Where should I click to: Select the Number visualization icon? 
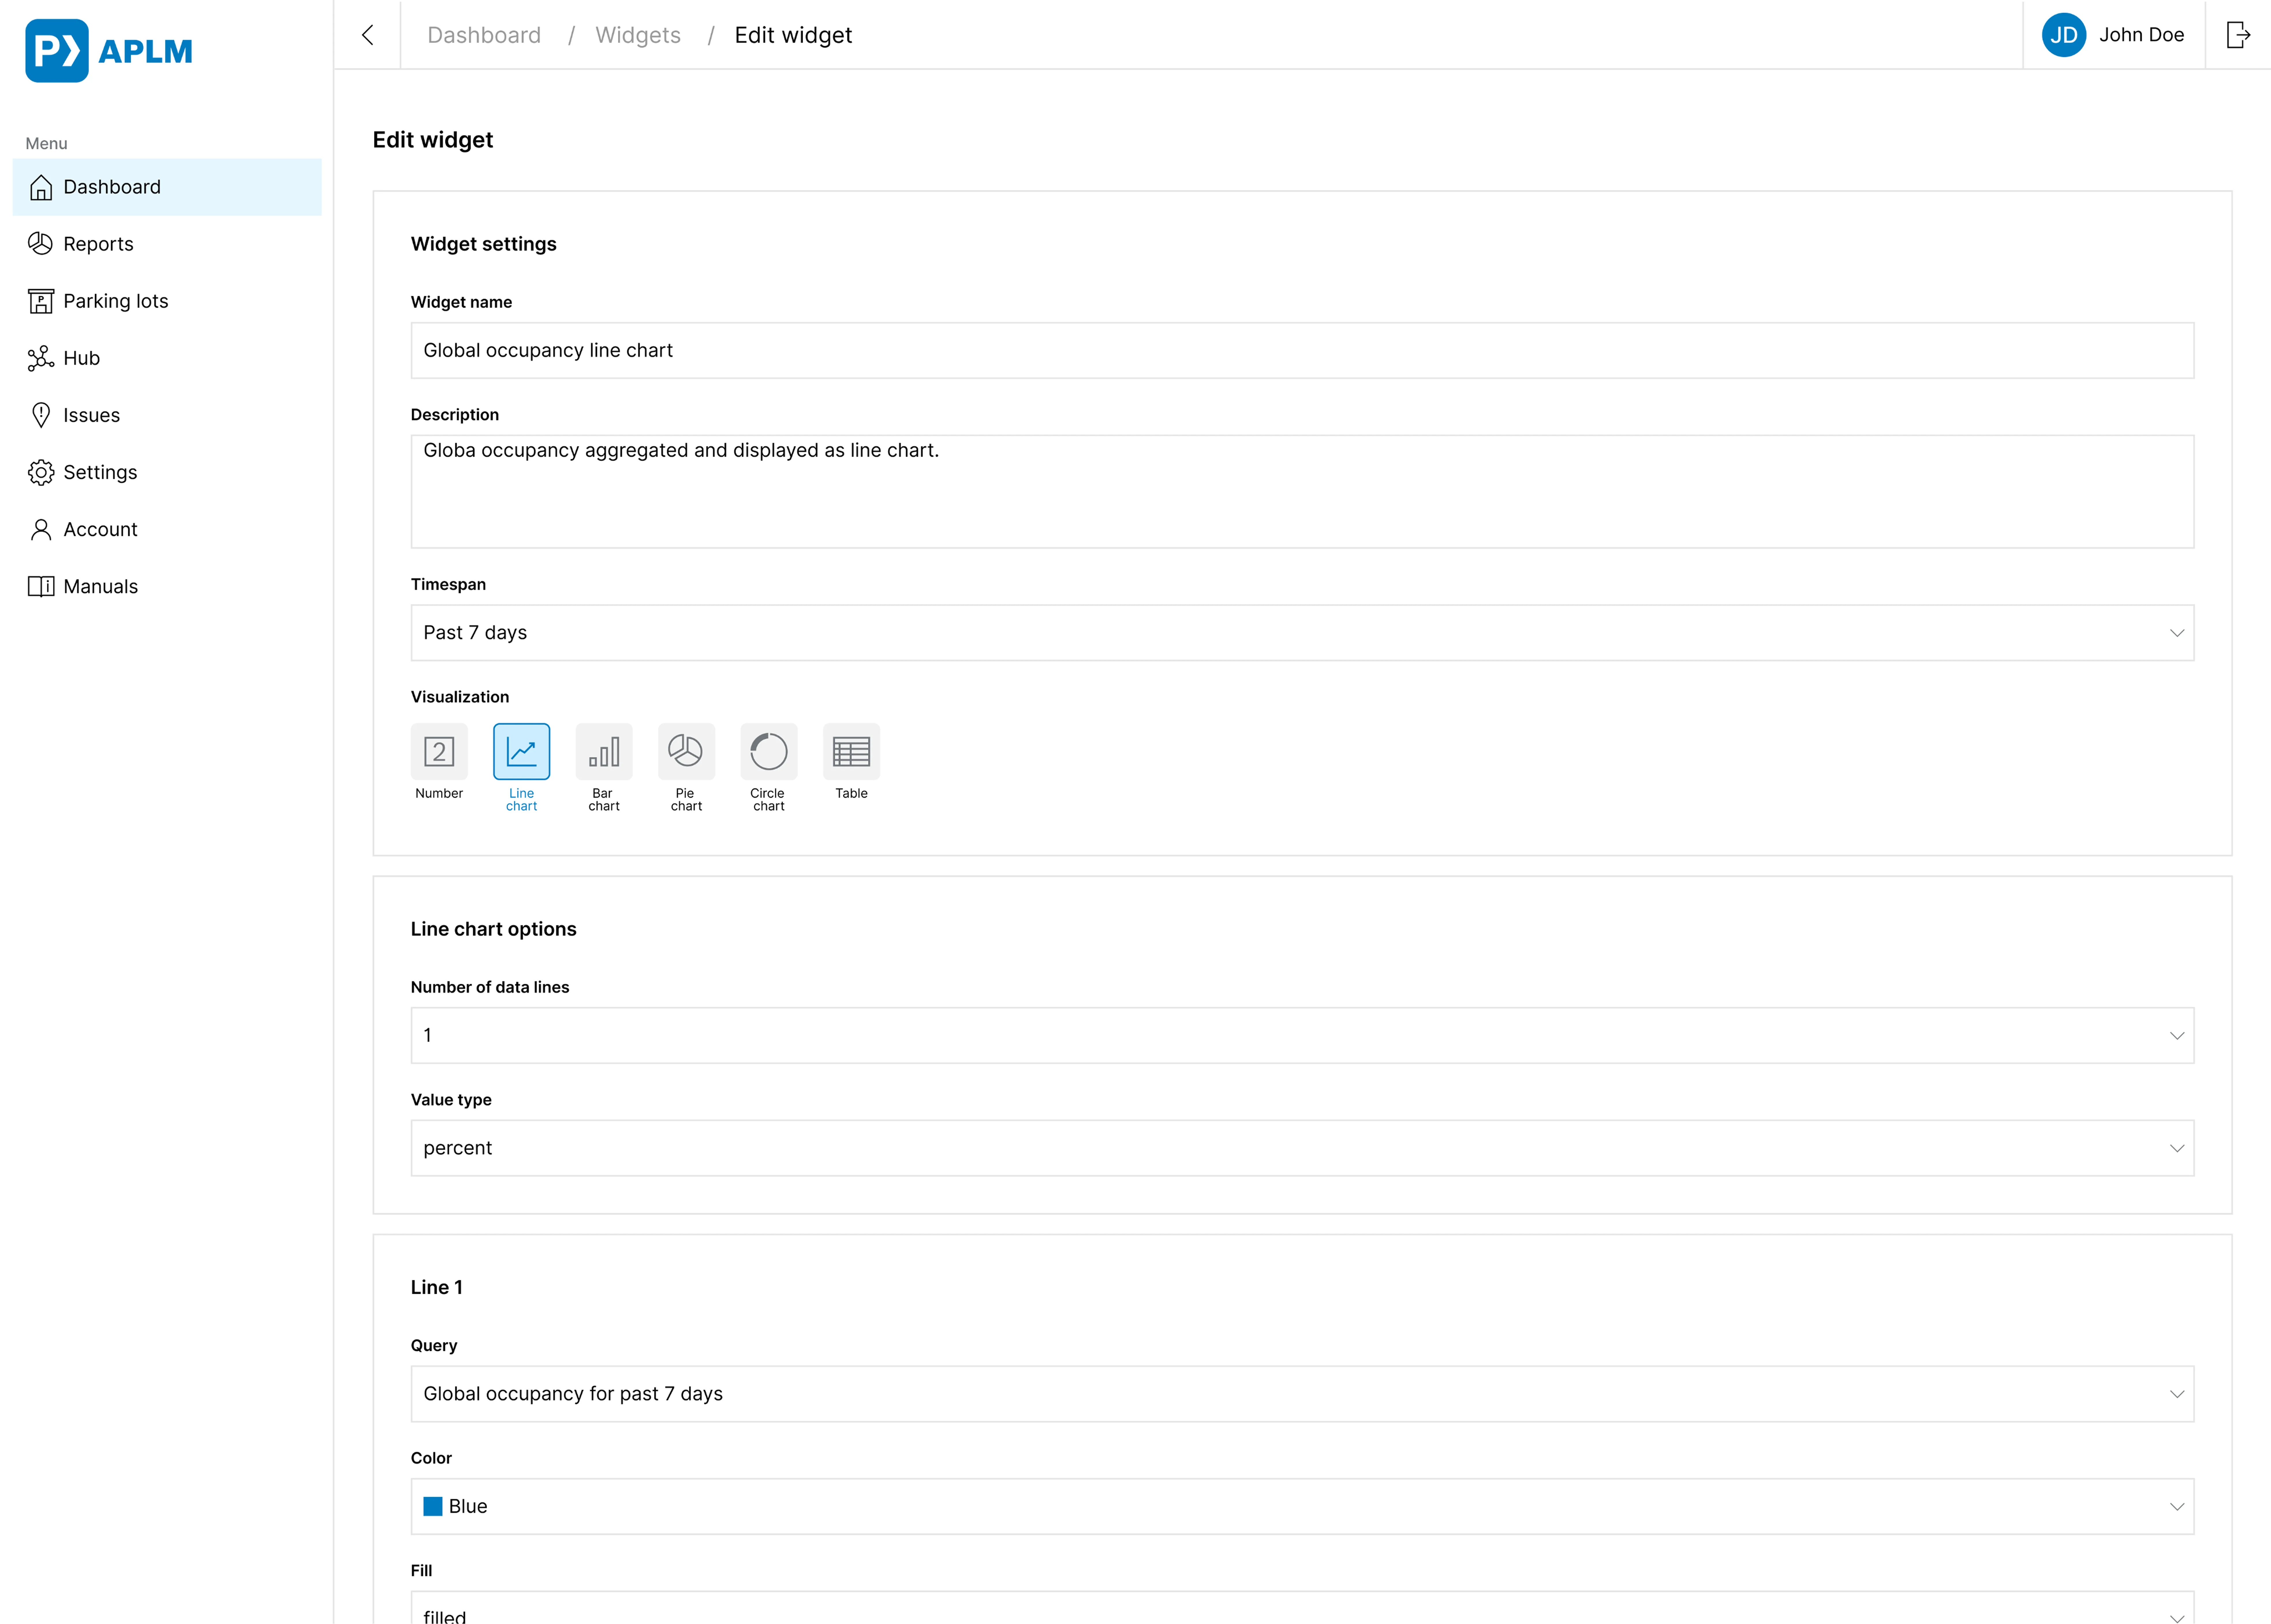point(439,751)
